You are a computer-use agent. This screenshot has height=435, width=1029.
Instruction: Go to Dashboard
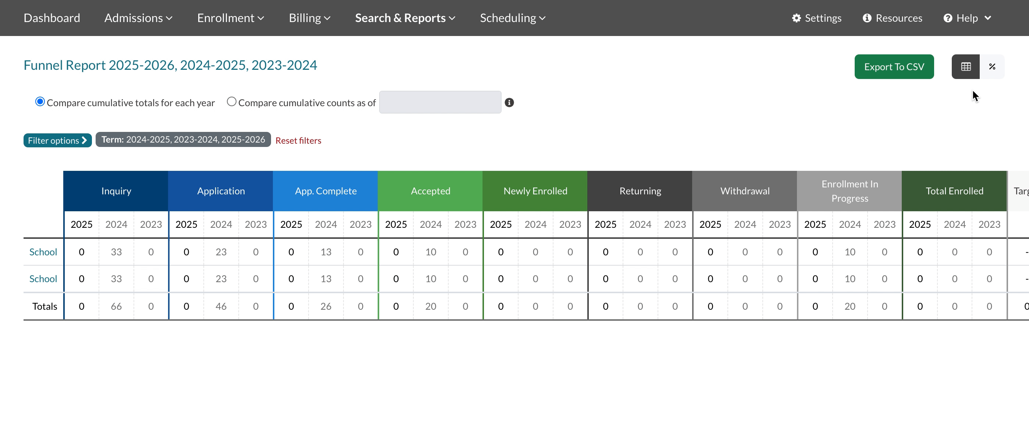(52, 18)
